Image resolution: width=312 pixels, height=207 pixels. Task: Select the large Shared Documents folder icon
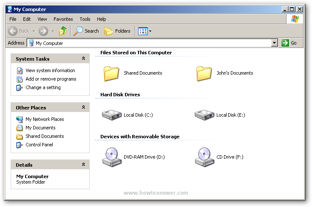pos(111,73)
